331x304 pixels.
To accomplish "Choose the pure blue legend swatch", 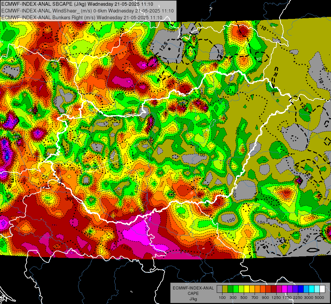I will (301, 289).
